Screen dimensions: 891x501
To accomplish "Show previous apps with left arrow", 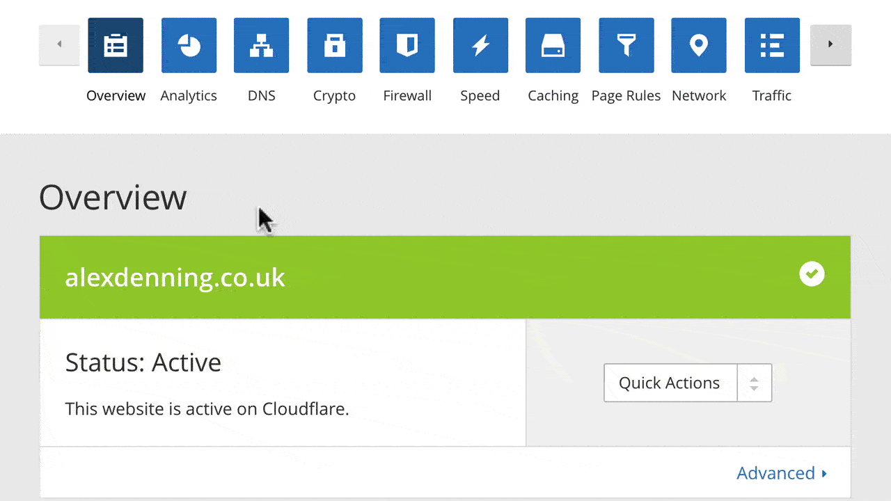I will pos(59,45).
